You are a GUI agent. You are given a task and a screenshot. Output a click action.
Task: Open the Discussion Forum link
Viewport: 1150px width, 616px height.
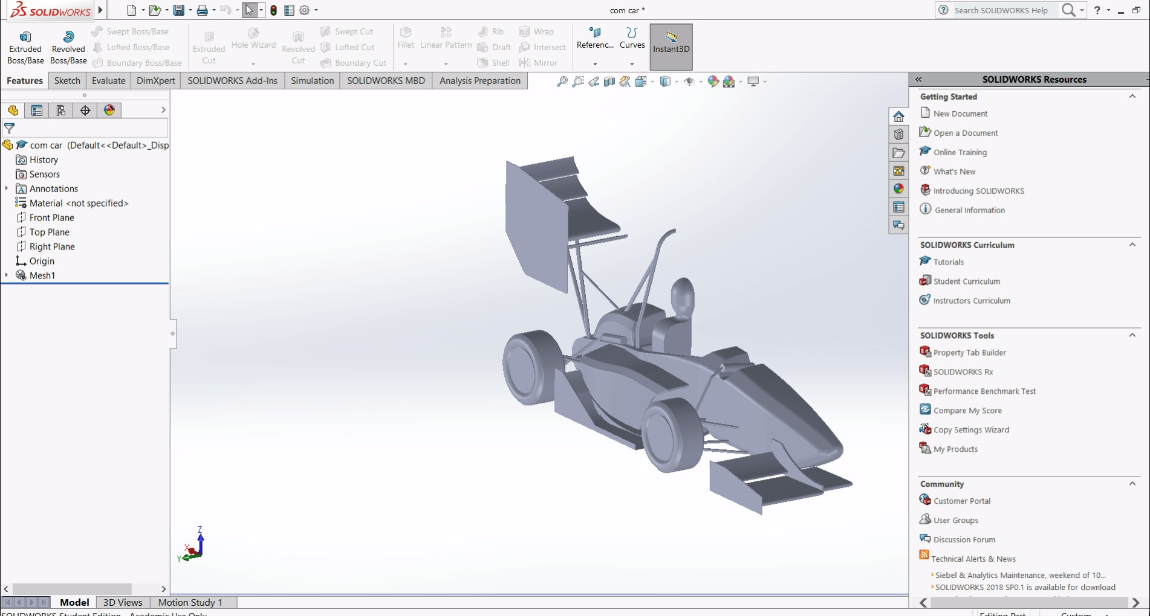[x=964, y=540]
